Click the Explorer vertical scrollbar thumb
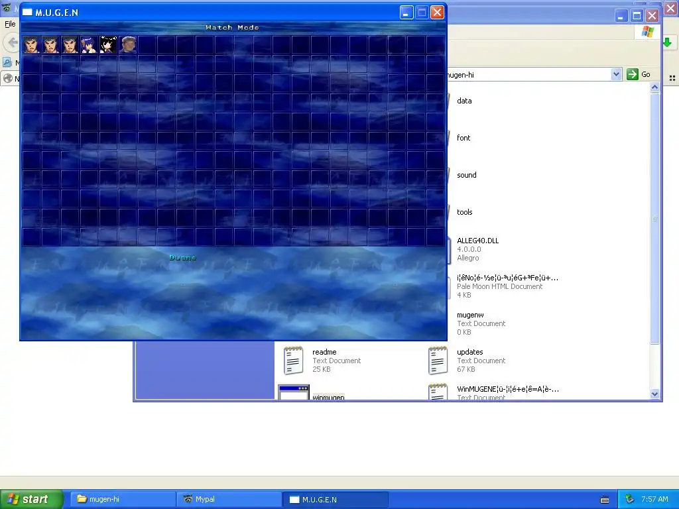679x509 pixels. point(654,219)
